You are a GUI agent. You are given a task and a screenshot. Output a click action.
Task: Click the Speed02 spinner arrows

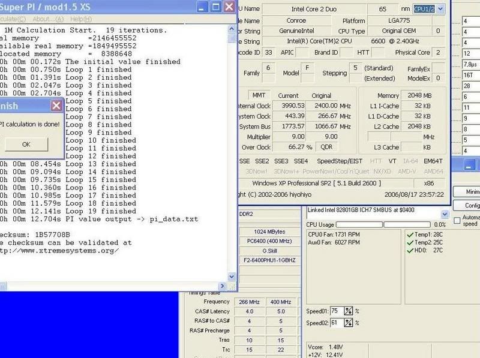(349, 323)
